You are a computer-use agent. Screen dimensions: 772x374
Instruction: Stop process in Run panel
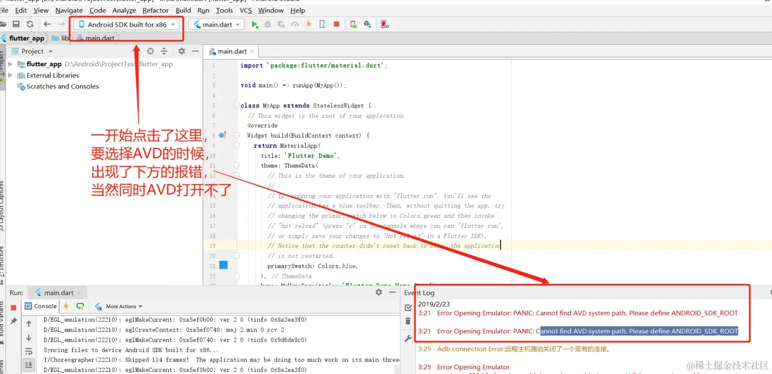coord(14,307)
